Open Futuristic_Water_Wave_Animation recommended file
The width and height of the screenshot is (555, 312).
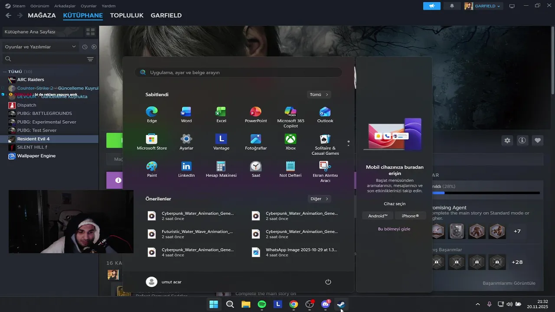[192, 234]
